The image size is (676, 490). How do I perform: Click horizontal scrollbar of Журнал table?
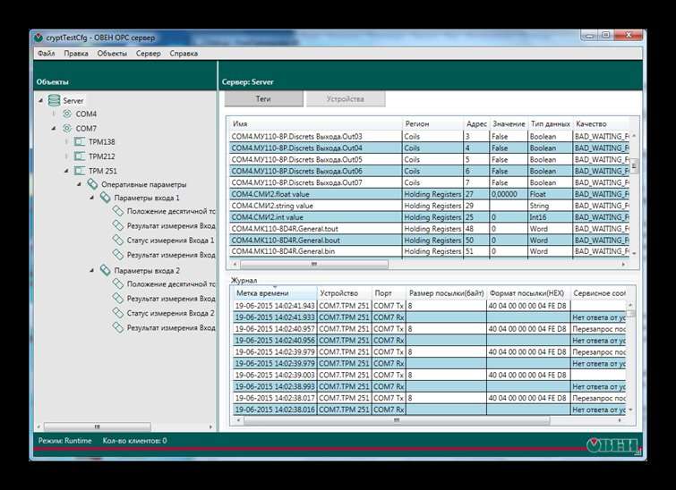click(x=397, y=420)
